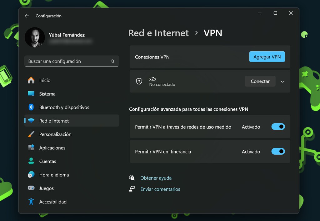Select Sistema in the sidebar

pyautogui.click(x=31, y=94)
